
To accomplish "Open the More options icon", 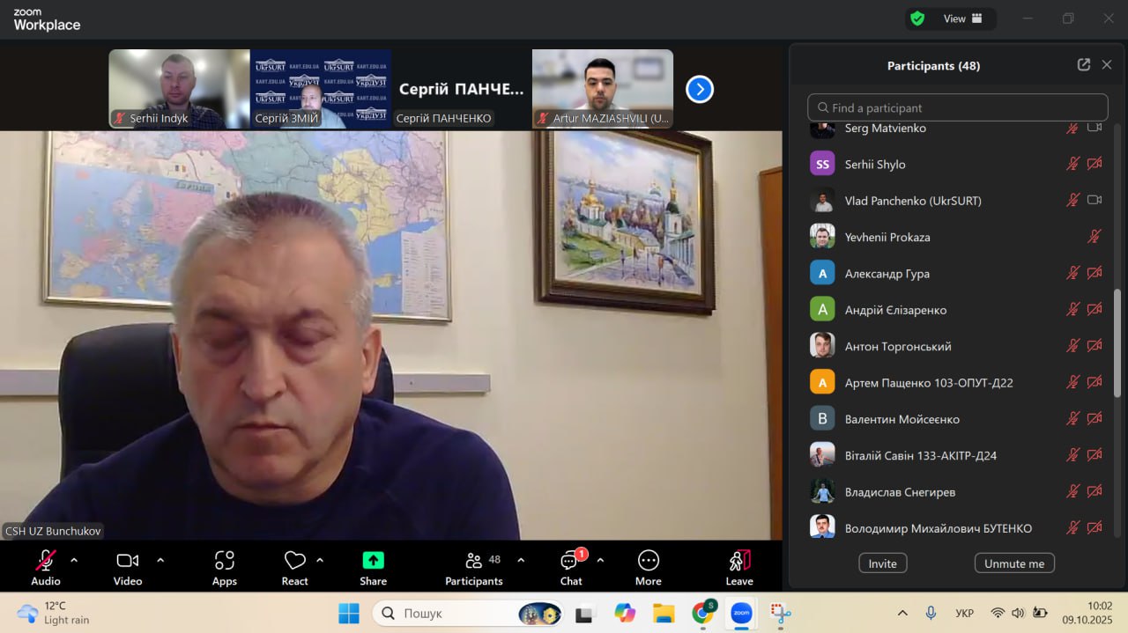I will [648, 561].
